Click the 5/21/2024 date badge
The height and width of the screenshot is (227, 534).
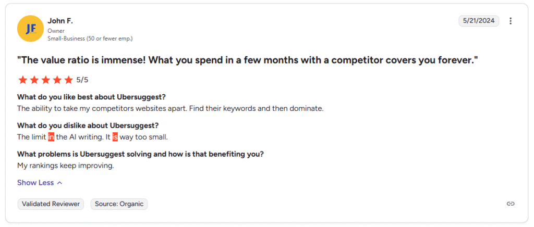[x=479, y=21]
